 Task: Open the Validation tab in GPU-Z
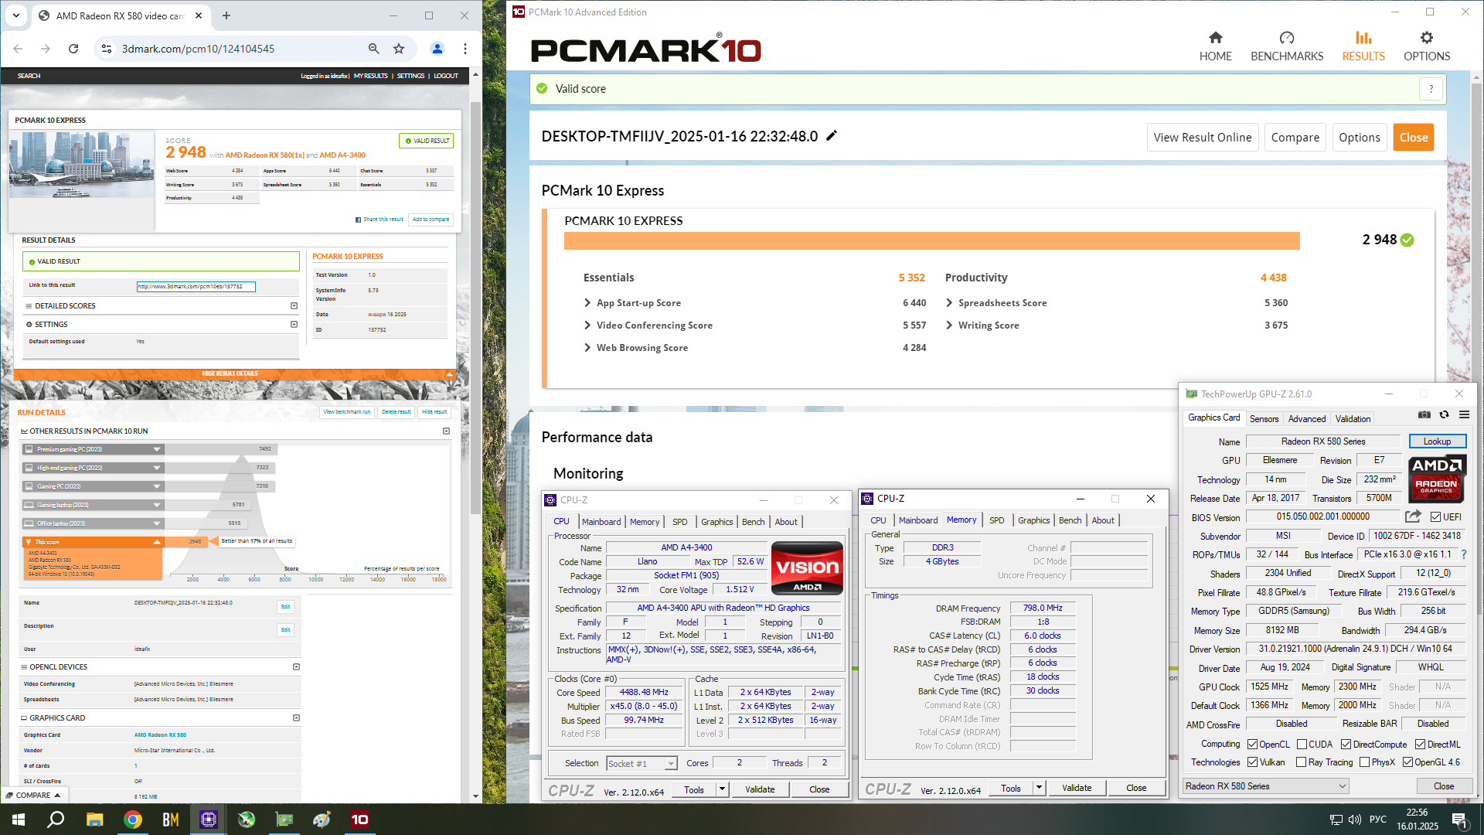(x=1353, y=419)
